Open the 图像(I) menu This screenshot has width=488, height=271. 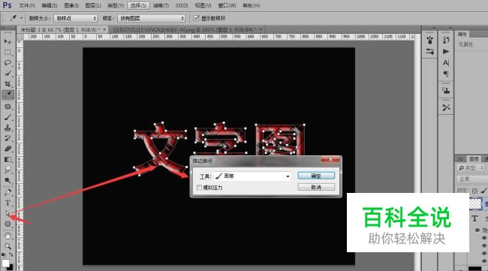coord(71,5)
